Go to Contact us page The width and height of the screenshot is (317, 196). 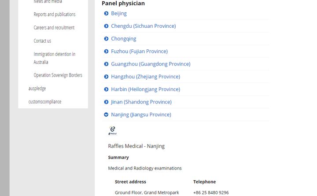point(42,41)
